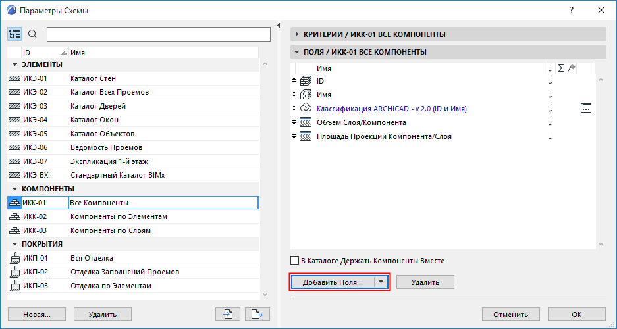Viewport: 617px width, 329px height.
Task: Select the hatch icon for ИКЭ-BX
Action: coord(14,175)
